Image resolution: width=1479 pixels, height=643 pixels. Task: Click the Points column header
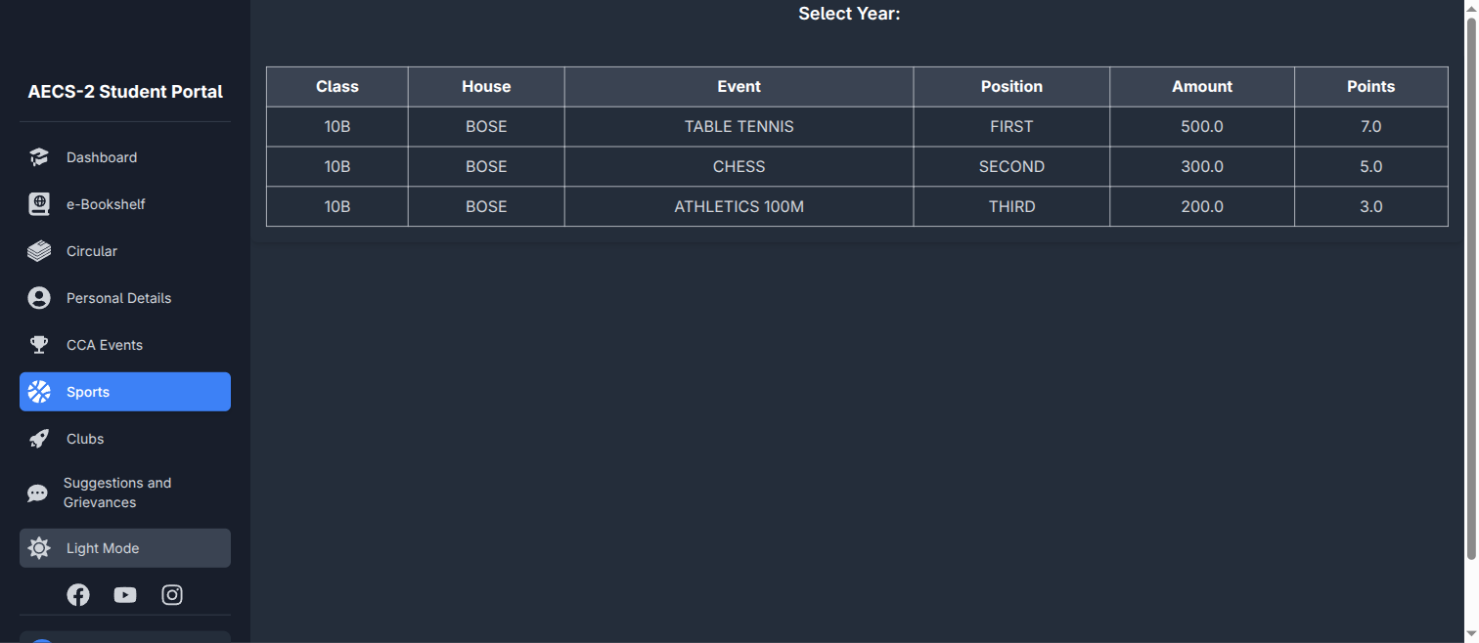[1370, 87]
